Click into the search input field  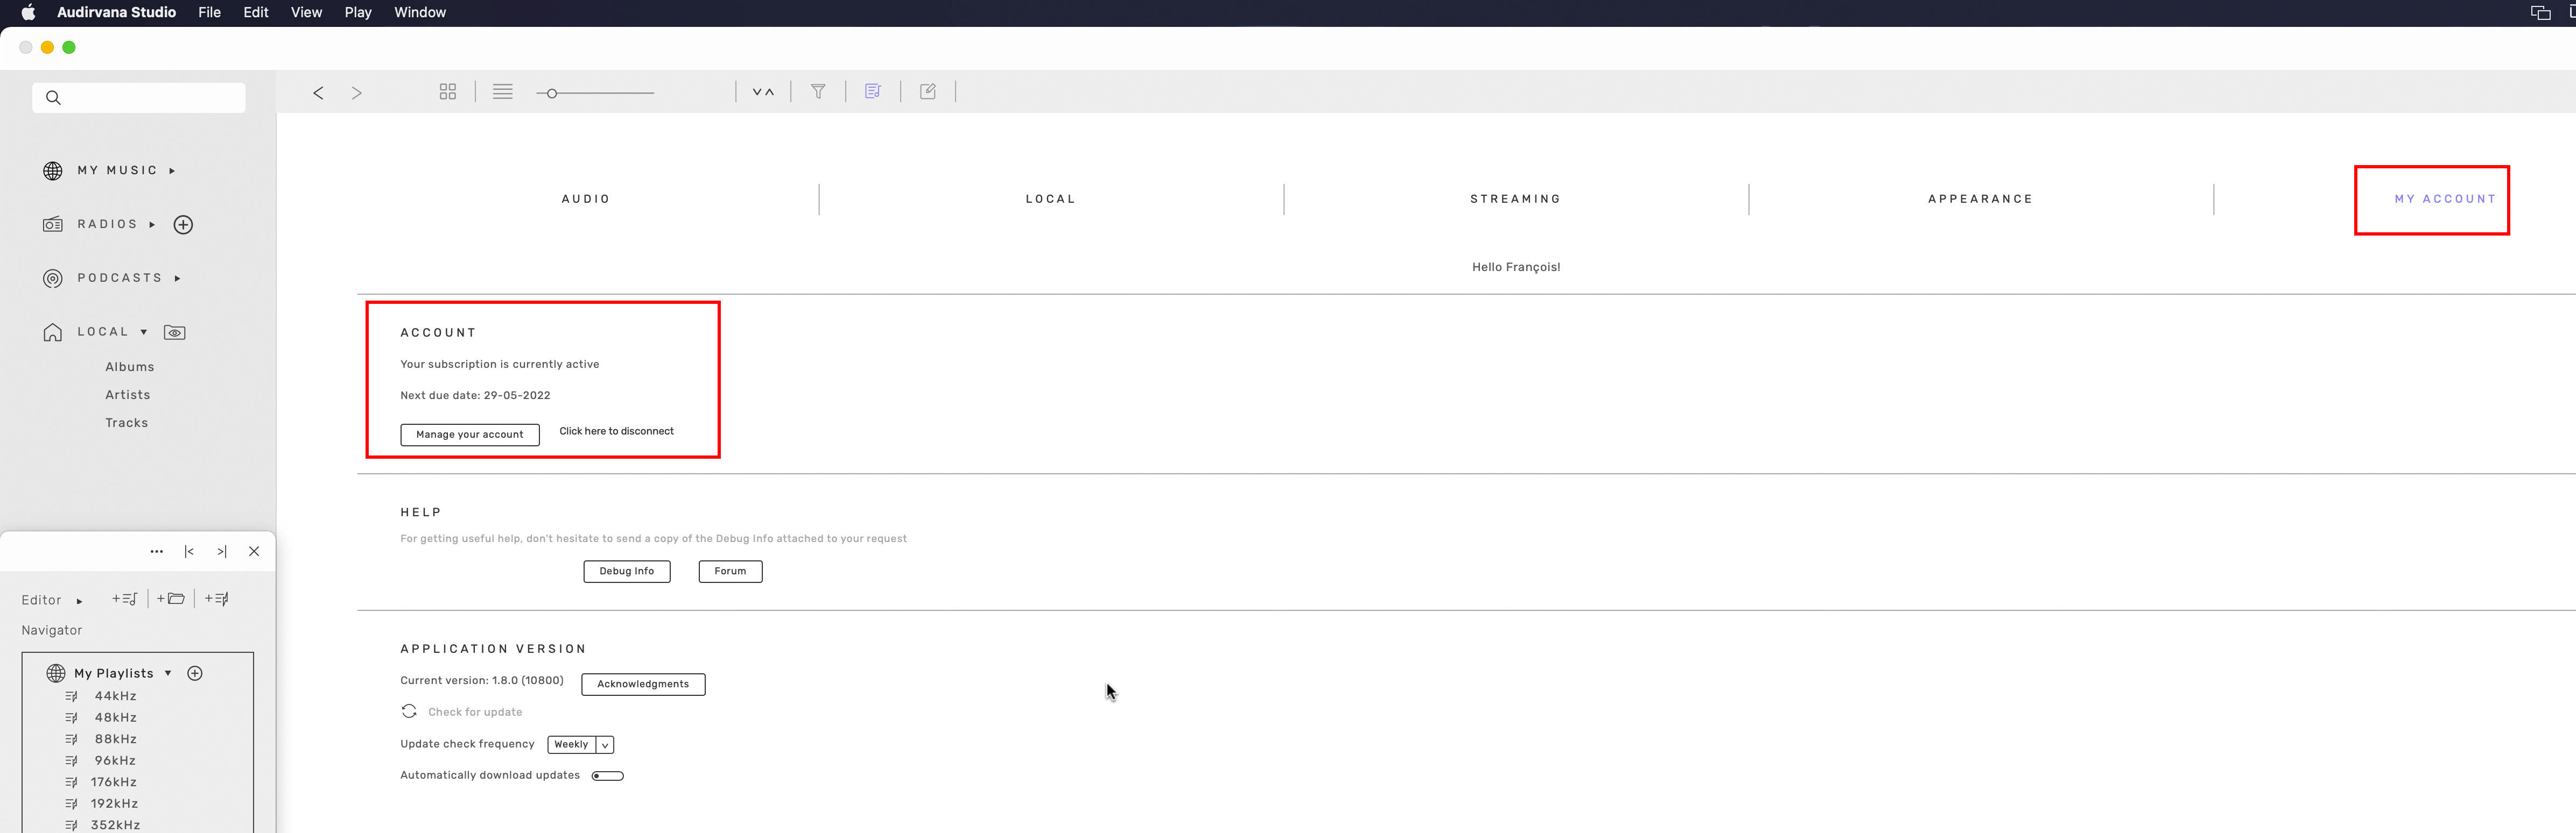coord(139,98)
